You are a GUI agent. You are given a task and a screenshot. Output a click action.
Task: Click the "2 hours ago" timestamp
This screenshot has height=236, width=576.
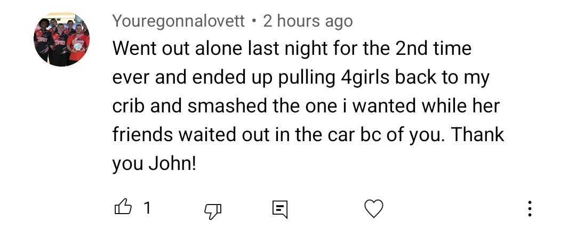point(308,21)
